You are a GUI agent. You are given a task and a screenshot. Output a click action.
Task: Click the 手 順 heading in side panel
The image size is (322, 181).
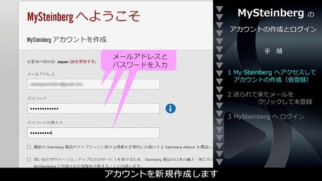273,51
